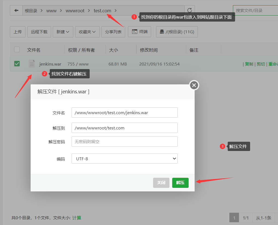Click the 关闭 button in dialog
278x225 pixels.
coord(161,183)
